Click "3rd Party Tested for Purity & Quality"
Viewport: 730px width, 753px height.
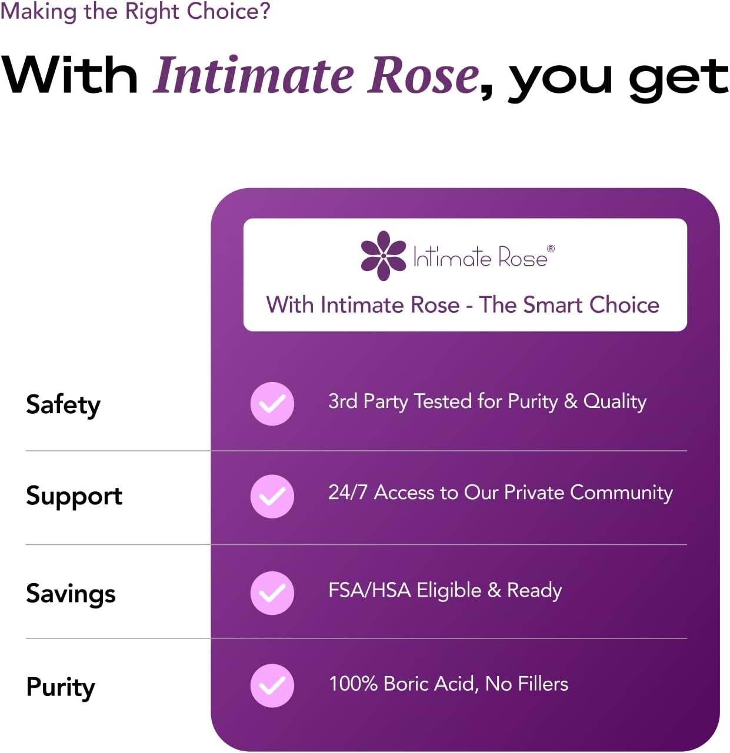pos(487,401)
